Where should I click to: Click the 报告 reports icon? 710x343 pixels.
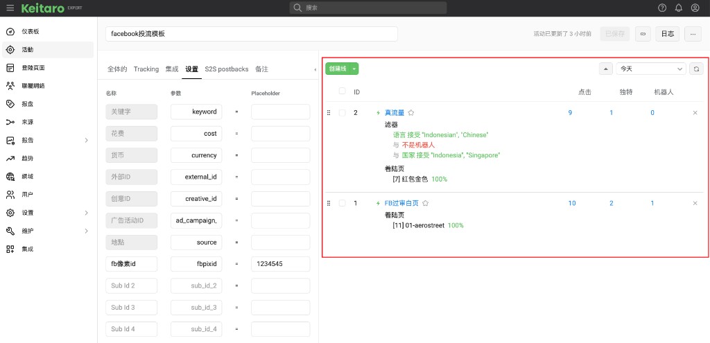tap(10, 140)
